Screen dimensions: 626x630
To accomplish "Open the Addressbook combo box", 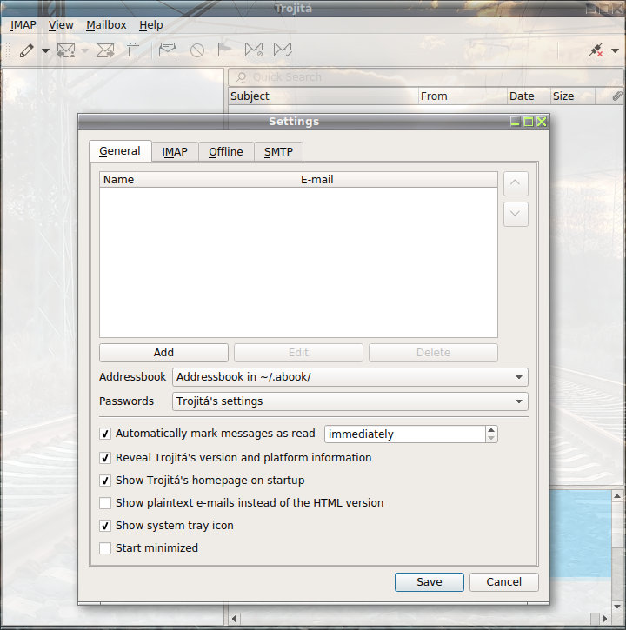I will click(x=350, y=377).
